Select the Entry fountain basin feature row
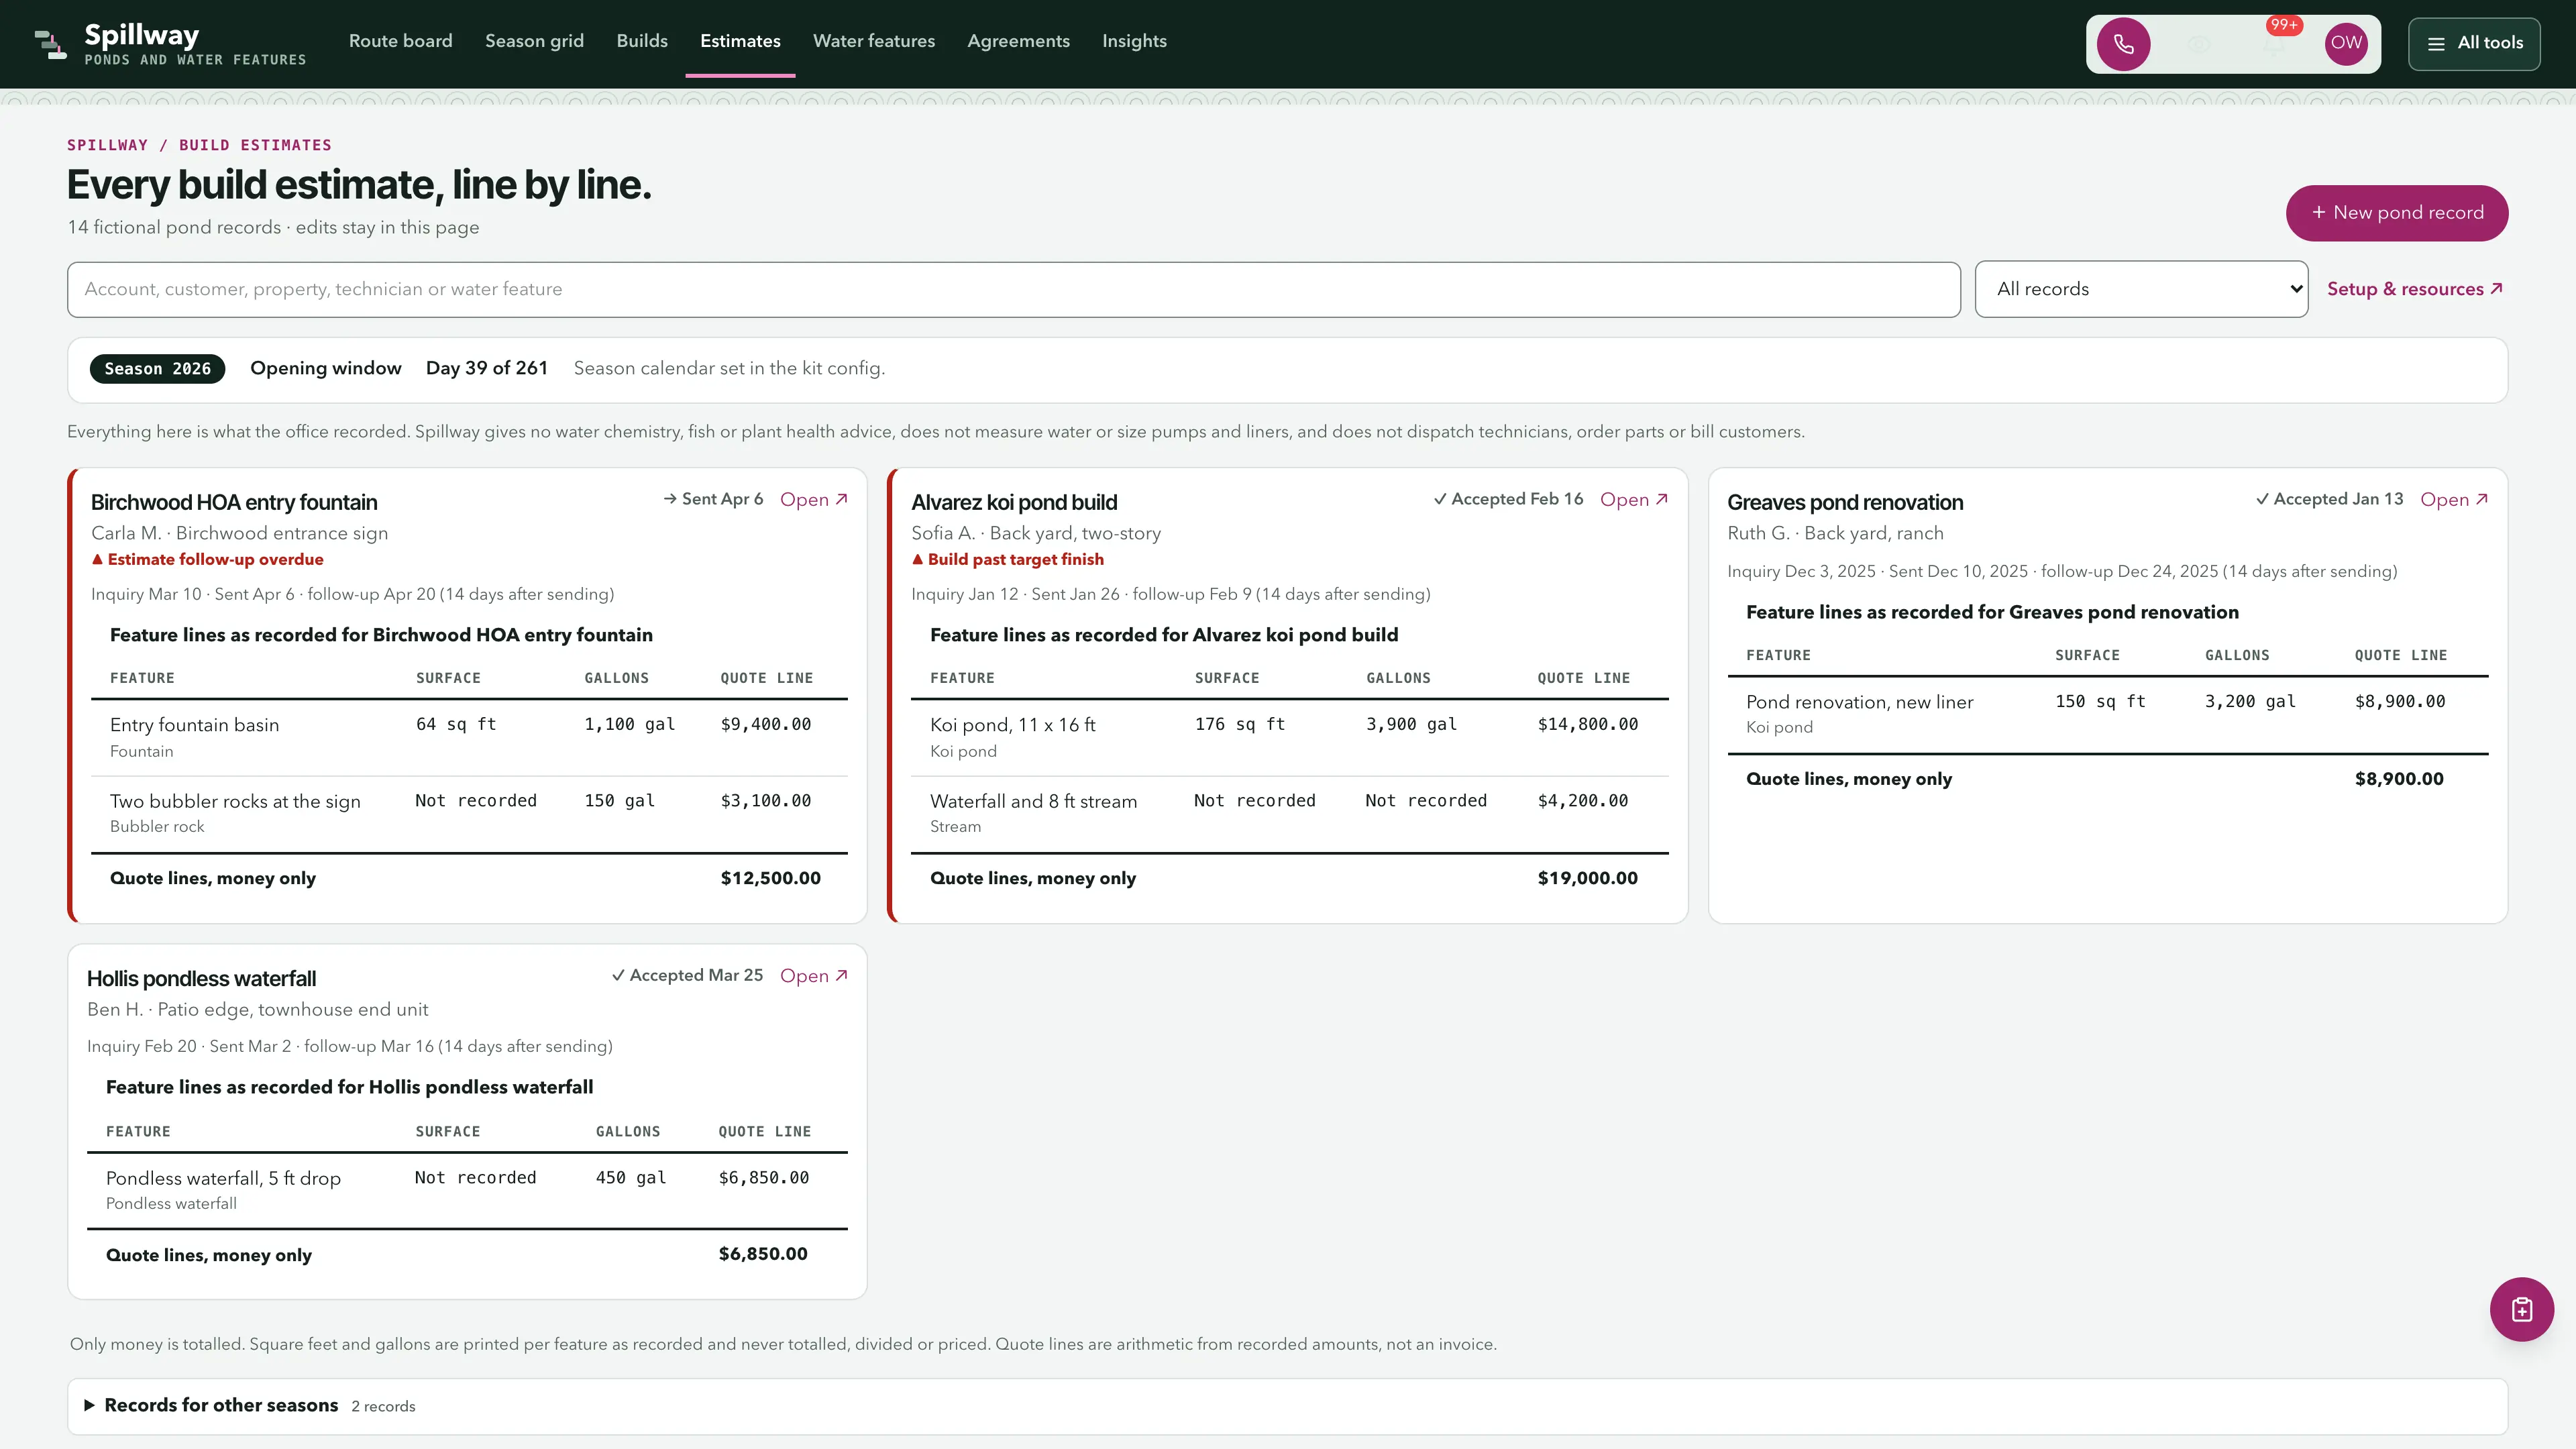This screenshot has width=2576, height=1449. pos(469,737)
